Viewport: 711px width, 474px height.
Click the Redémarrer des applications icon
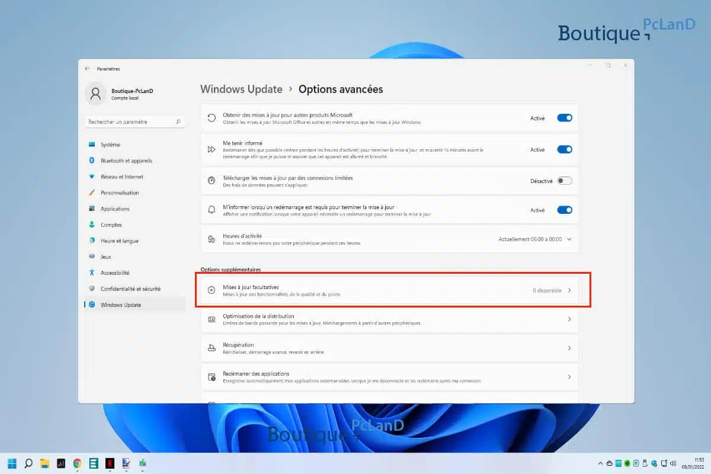[212, 377]
